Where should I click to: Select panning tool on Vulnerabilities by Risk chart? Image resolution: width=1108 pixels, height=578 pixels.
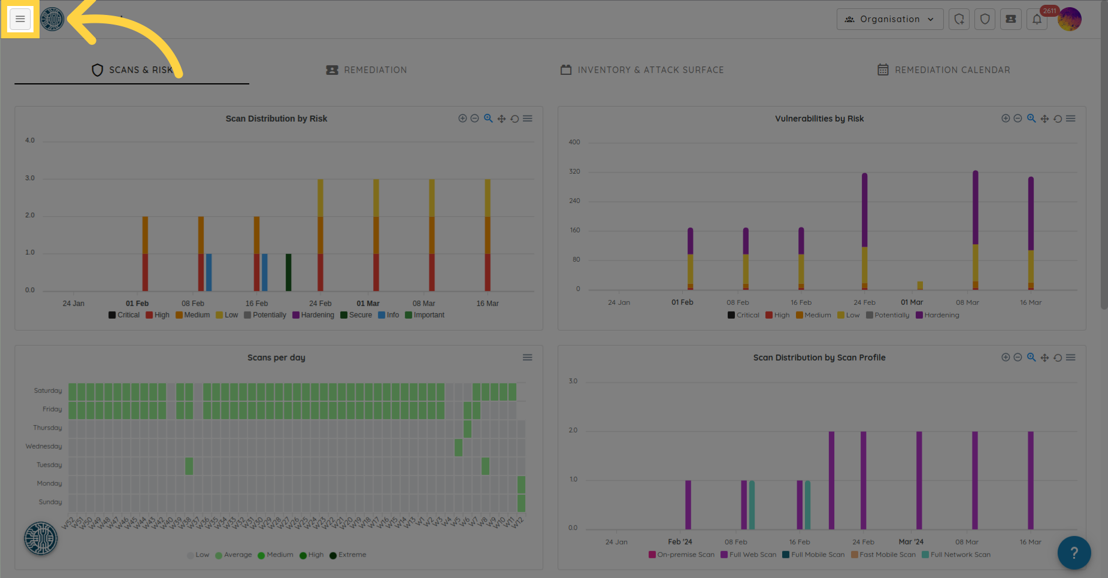coord(1045,119)
